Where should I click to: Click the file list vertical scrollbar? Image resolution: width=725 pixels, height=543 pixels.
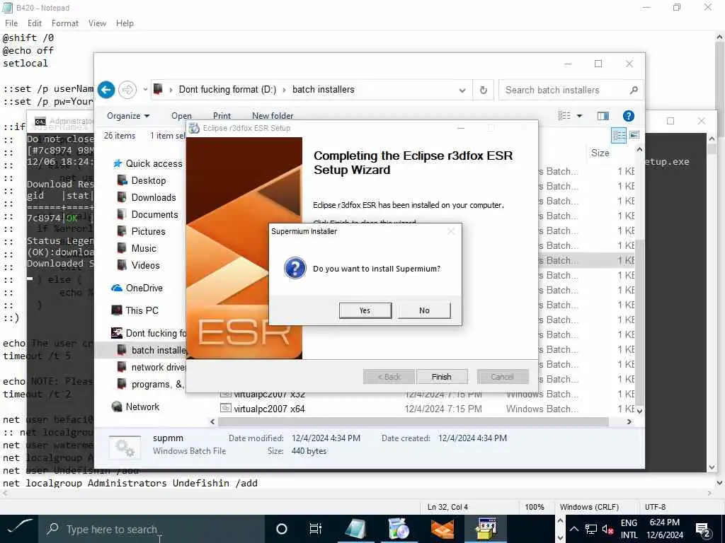pyautogui.click(x=639, y=323)
